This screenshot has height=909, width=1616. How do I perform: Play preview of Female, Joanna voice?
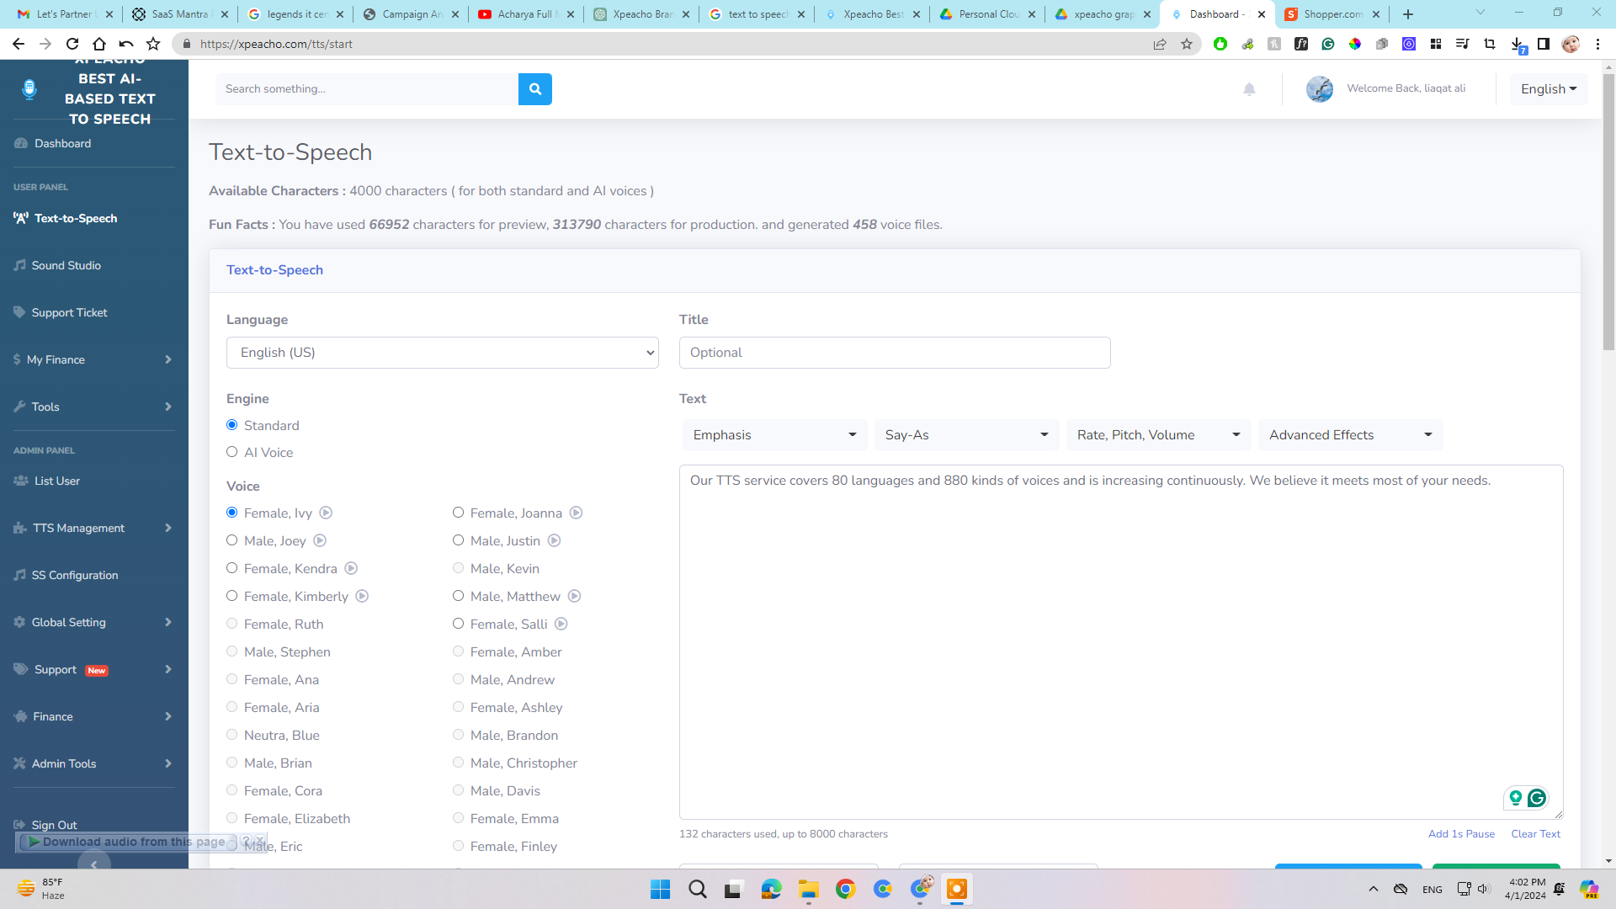[x=576, y=513]
